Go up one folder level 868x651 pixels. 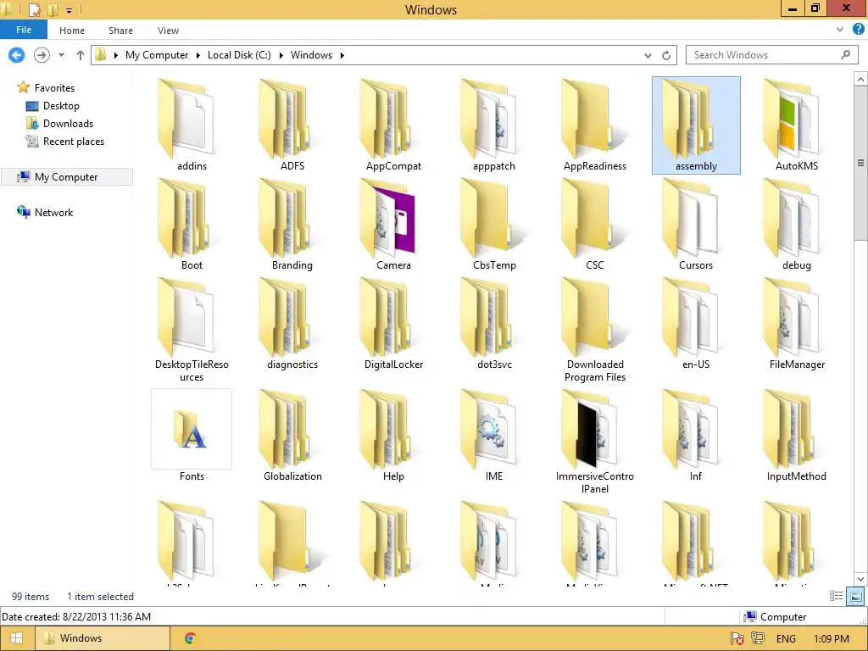click(81, 55)
